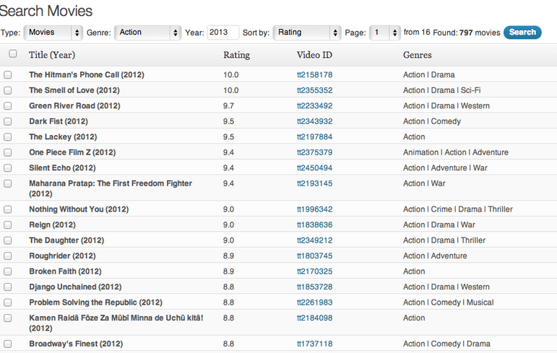Check the box for Silent Echo
Screen dimensions: 557x353
click(x=7, y=168)
